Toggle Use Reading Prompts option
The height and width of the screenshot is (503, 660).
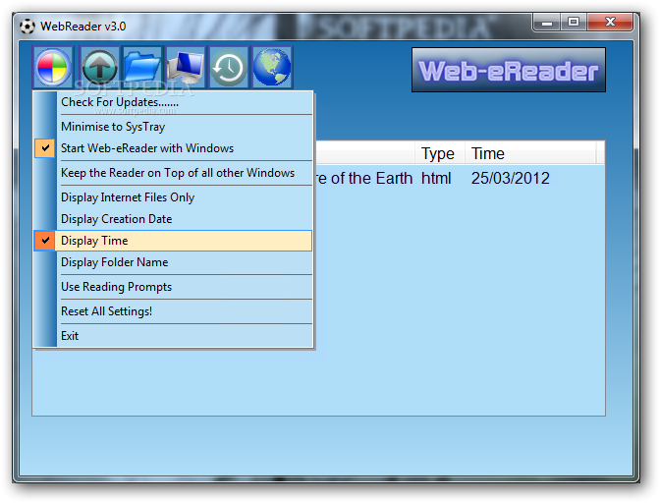coord(173,287)
